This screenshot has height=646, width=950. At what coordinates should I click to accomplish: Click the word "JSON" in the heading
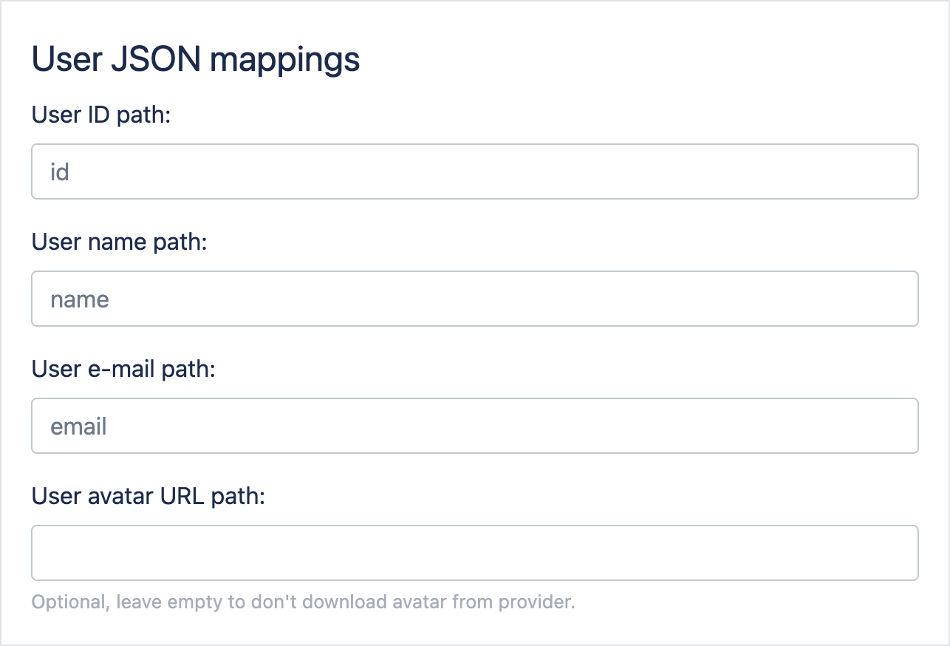(155, 61)
